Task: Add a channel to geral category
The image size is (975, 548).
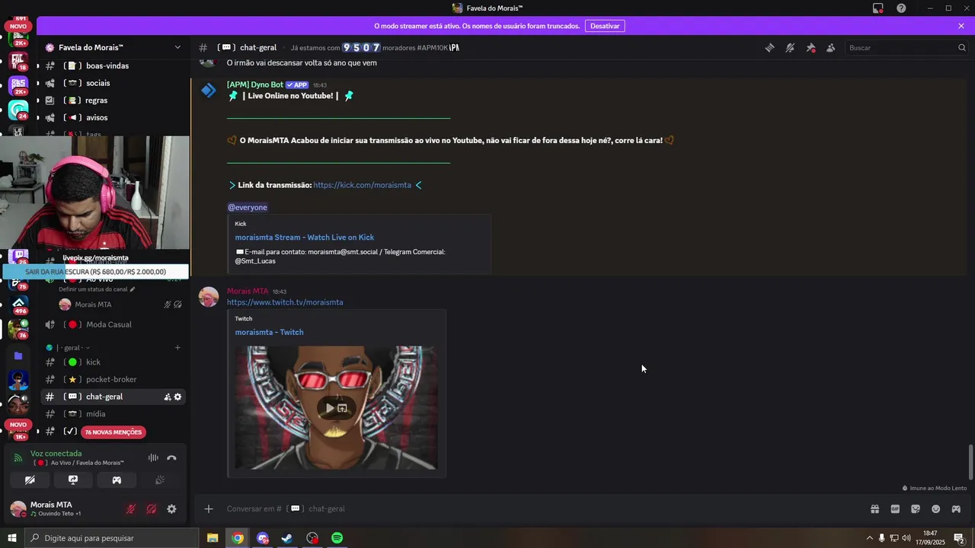Action: pyautogui.click(x=177, y=348)
